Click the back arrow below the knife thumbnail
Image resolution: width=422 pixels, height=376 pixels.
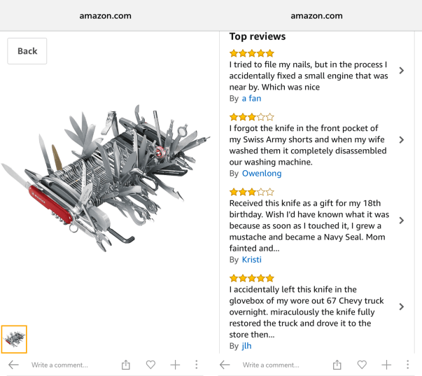[x=13, y=365]
